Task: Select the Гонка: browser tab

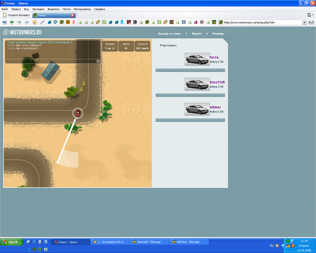Action: click(x=54, y=15)
